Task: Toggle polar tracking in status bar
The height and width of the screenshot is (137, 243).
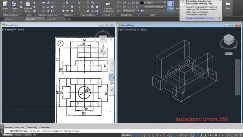Action: (x=157, y=135)
